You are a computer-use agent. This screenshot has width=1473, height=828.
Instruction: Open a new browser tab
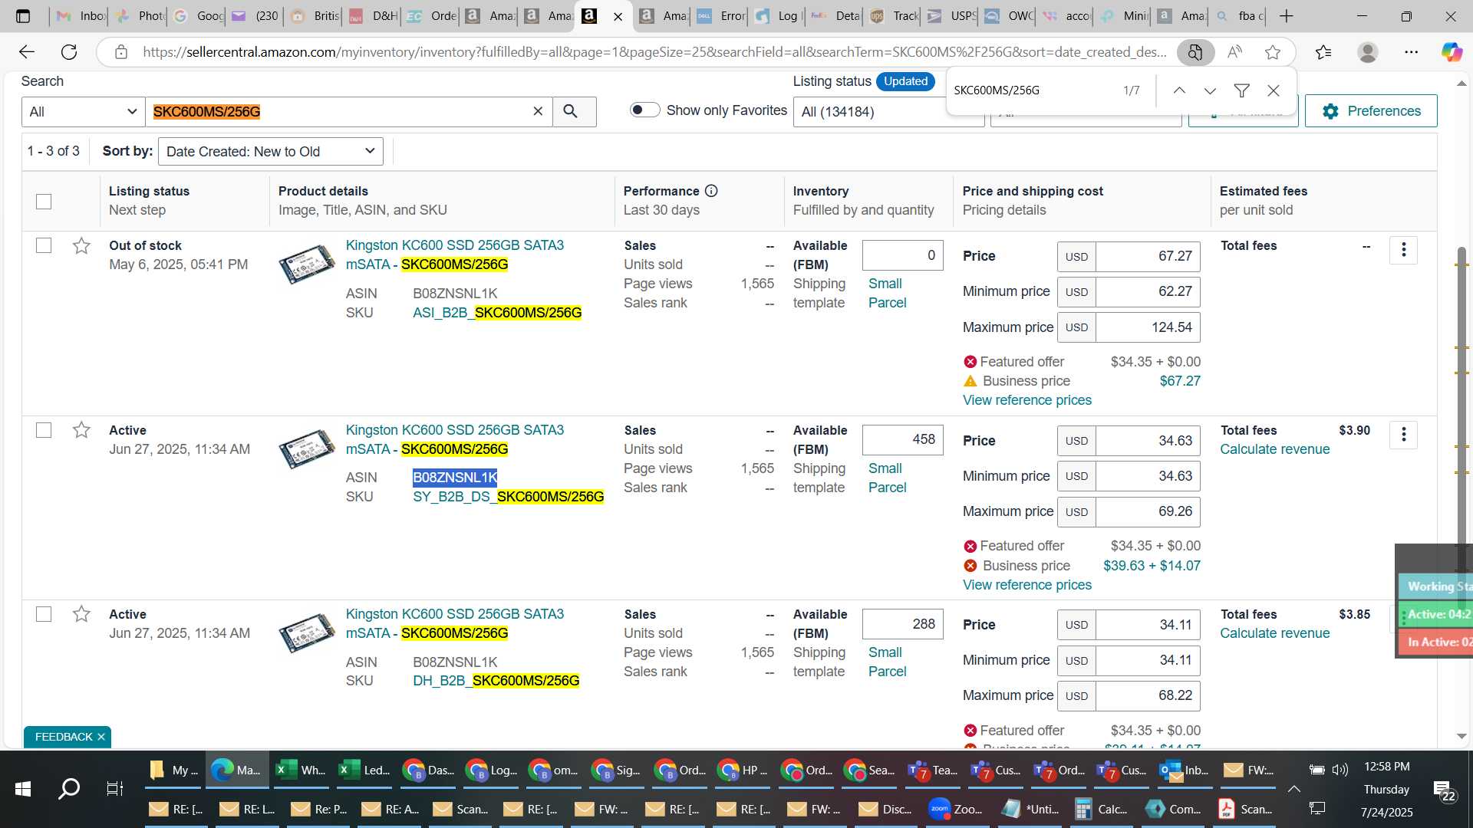pyautogui.click(x=1287, y=16)
